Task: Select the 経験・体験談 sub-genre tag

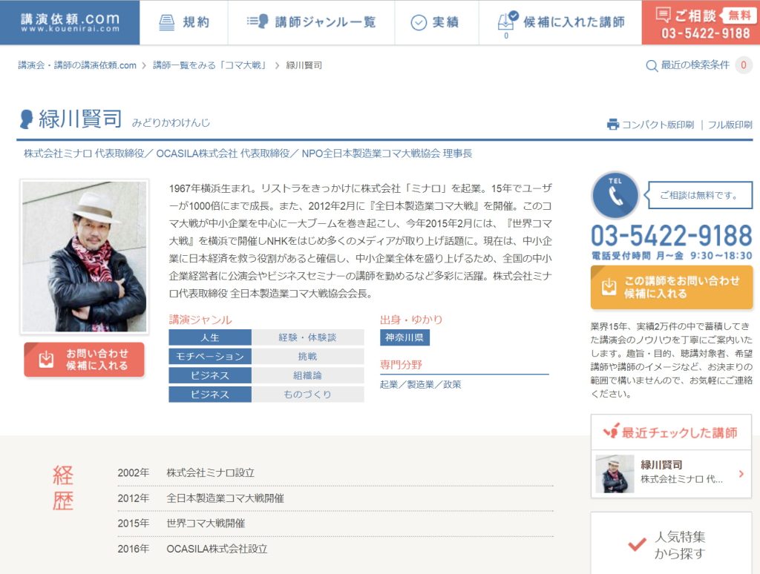Action: tap(307, 337)
